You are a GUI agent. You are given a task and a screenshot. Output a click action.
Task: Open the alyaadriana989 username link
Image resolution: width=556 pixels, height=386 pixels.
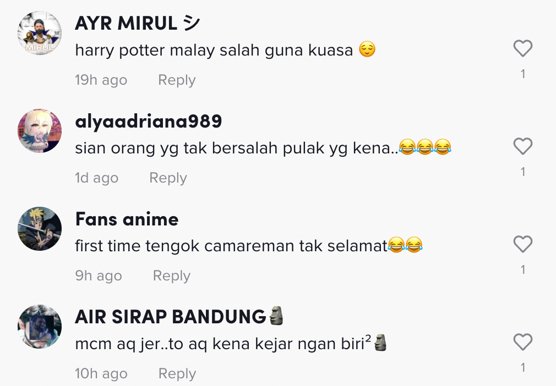tap(149, 122)
